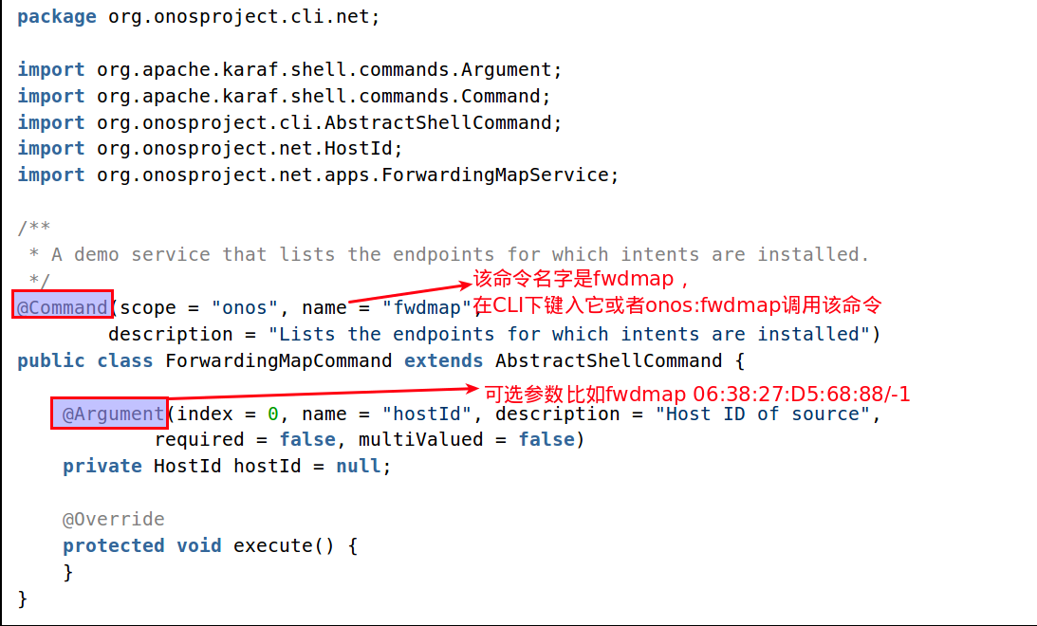The width and height of the screenshot is (1037, 626).
Task: Click the highlighted @Argument annotation
Action: pos(110,414)
